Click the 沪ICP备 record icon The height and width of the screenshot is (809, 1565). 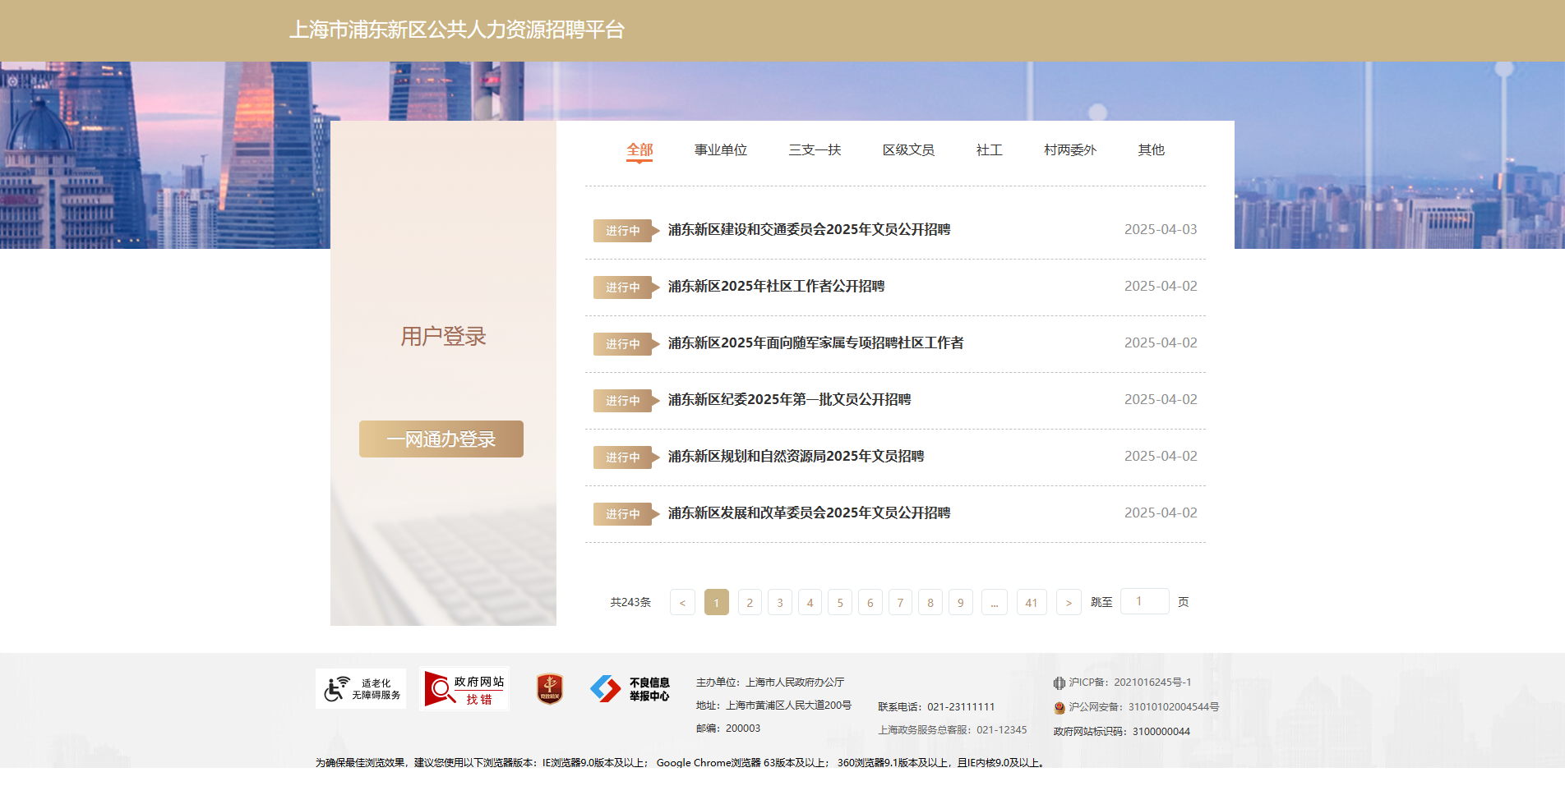point(1058,682)
